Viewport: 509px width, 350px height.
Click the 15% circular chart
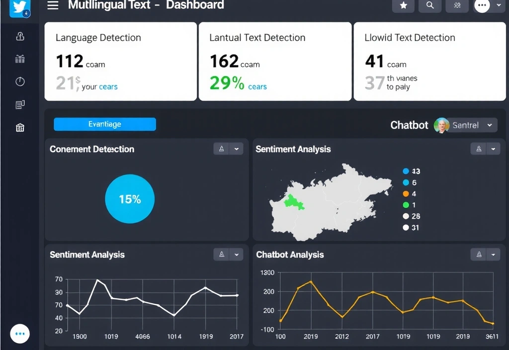pyautogui.click(x=130, y=198)
